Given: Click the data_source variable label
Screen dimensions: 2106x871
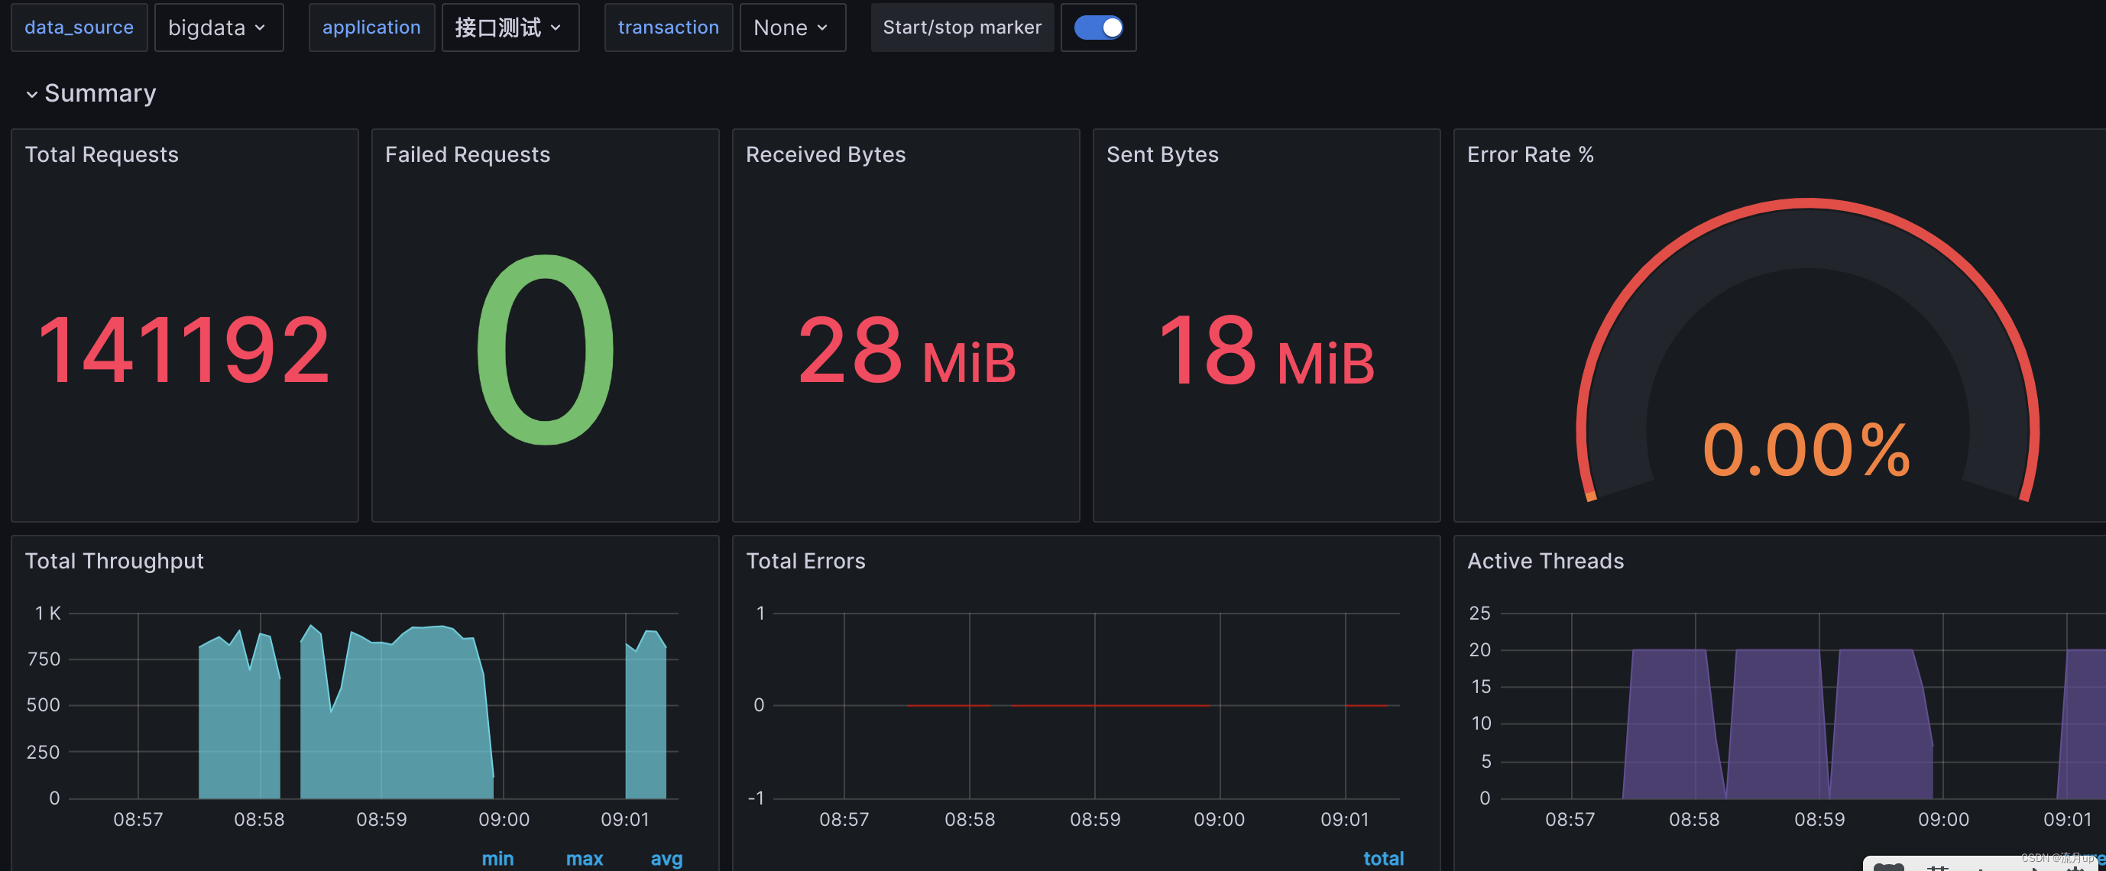Looking at the screenshot, I should pyautogui.click(x=79, y=27).
